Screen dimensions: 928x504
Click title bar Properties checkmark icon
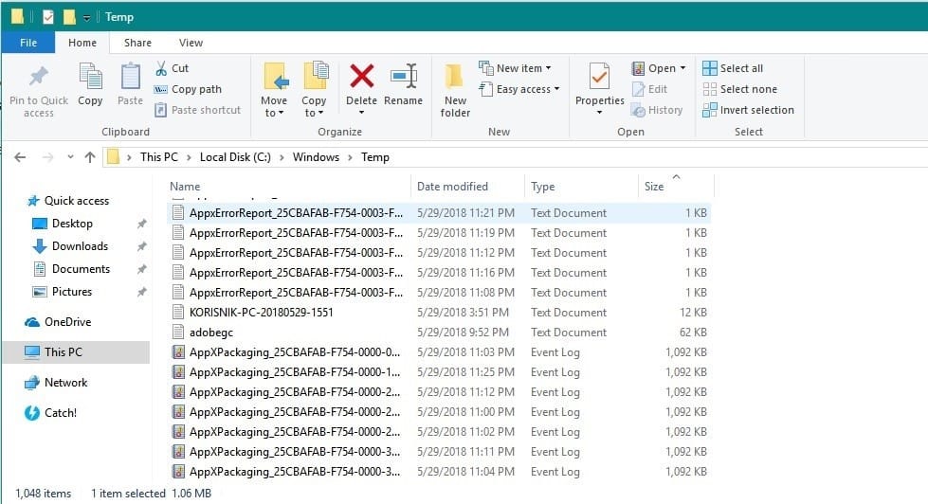(48, 17)
